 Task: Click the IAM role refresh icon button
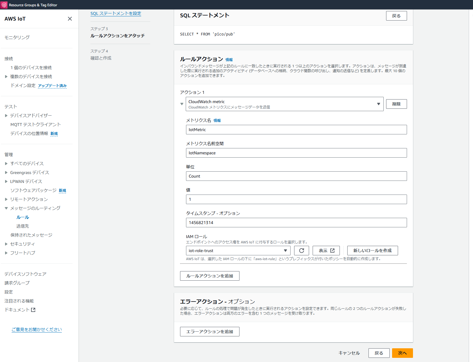(302, 251)
